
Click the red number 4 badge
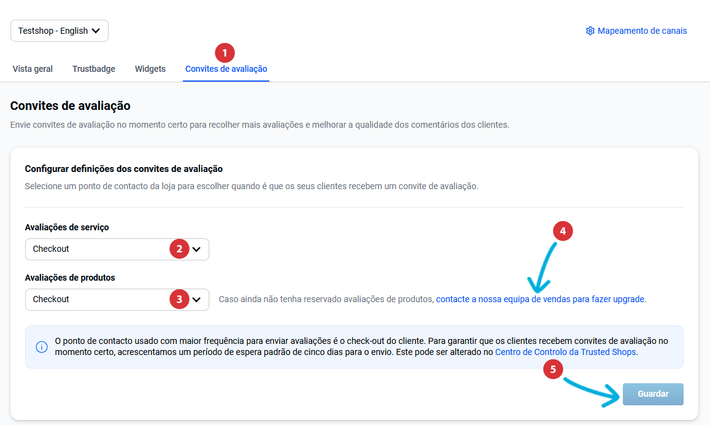pos(563,231)
